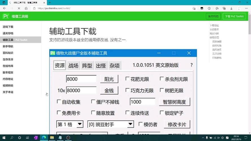Enable 巧克力无限 checkbox

[127, 90]
